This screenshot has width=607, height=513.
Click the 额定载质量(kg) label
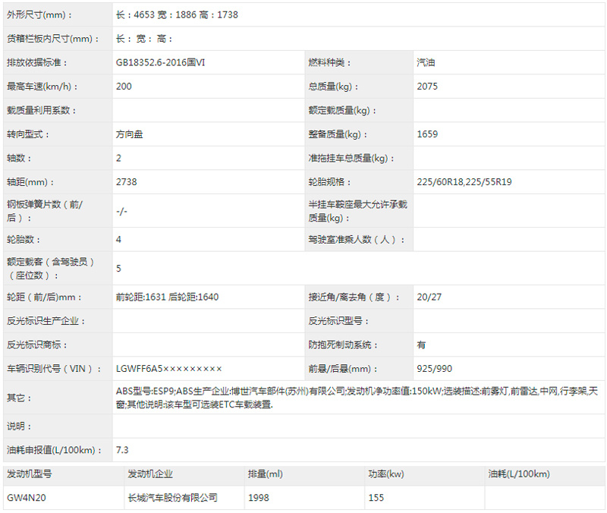click(x=342, y=110)
